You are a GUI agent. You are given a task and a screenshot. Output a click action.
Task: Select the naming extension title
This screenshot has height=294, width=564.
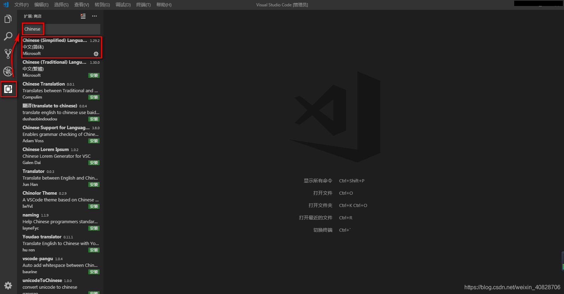pos(31,215)
